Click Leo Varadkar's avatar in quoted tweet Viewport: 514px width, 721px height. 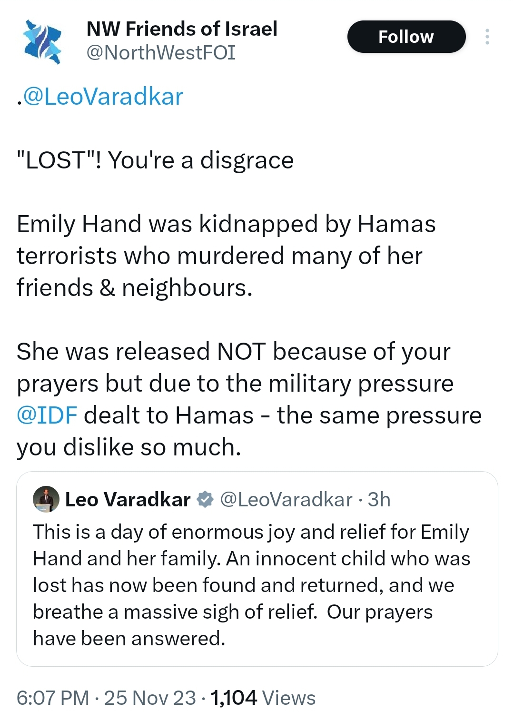point(46,500)
